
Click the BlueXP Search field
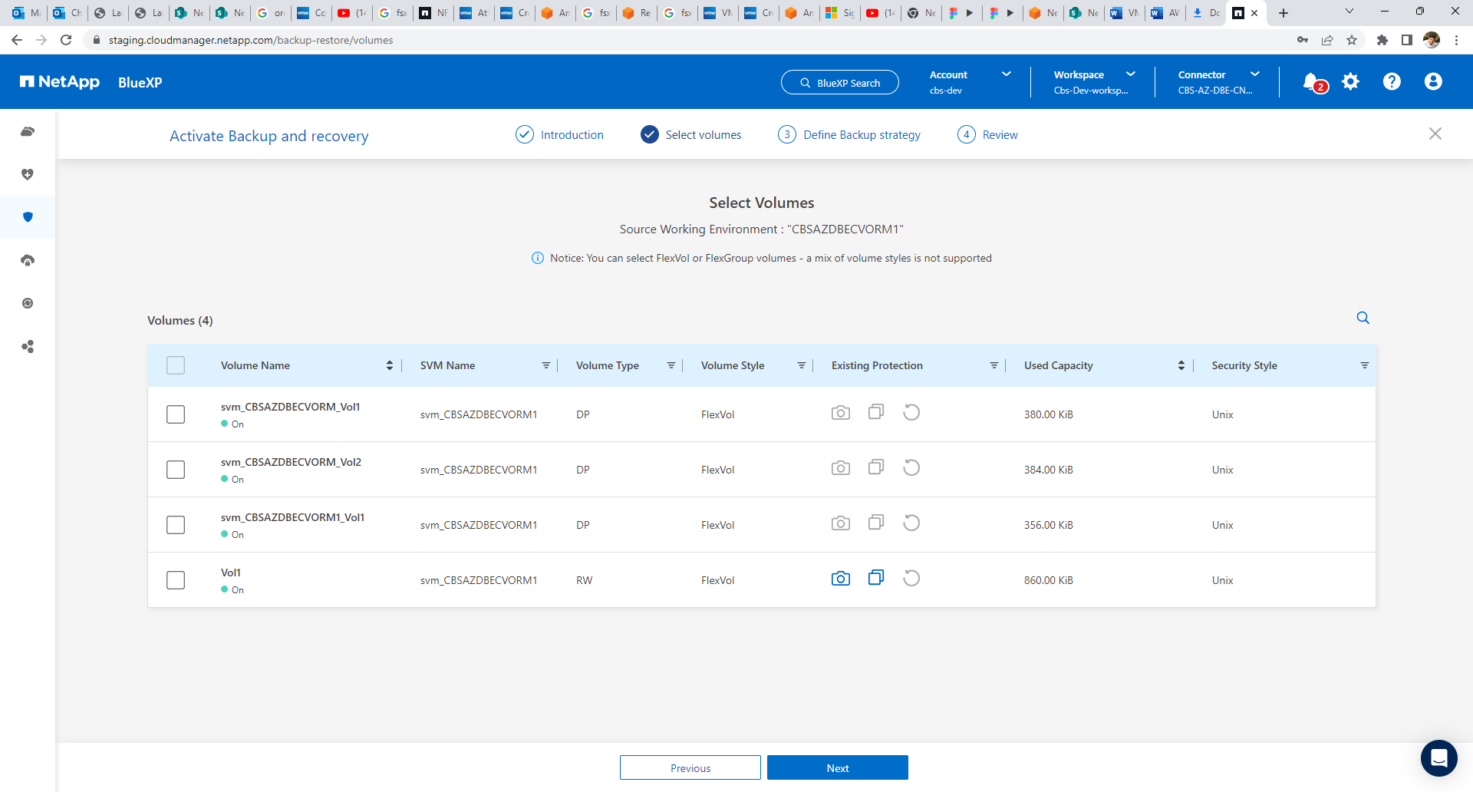pos(839,83)
